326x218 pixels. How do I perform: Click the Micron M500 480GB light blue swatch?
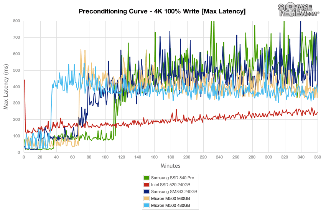[x=147, y=205]
